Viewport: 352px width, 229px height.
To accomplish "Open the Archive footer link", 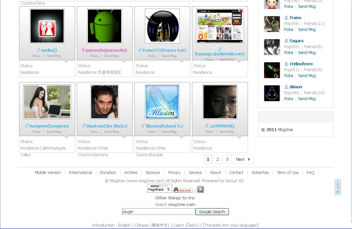I will coord(131,172).
